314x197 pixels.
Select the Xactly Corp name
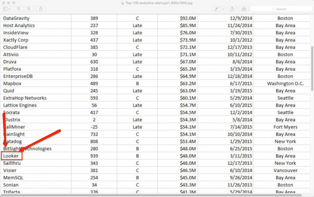(16, 40)
